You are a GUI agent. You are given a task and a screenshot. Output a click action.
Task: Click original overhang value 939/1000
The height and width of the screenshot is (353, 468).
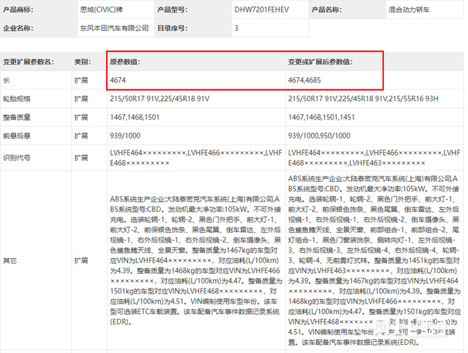[x=125, y=136]
